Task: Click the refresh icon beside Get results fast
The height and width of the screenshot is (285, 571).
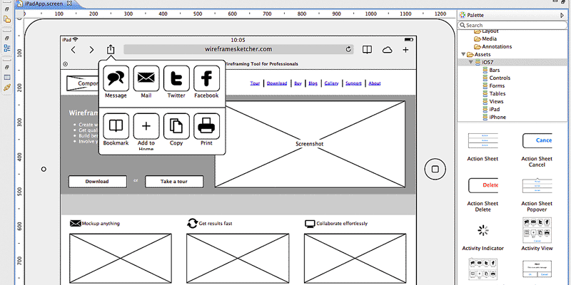Action: click(x=192, y=223)
